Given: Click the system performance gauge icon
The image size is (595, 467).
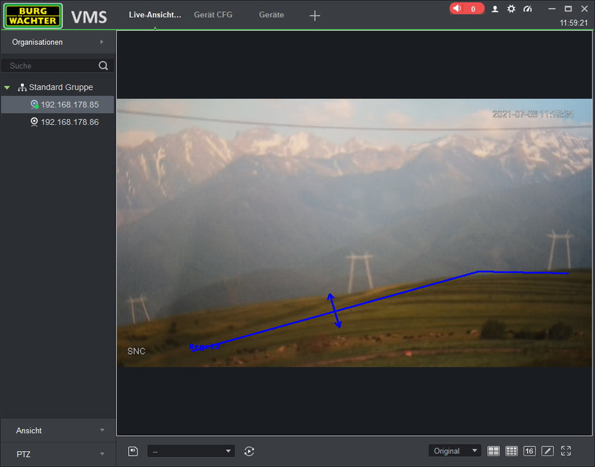Looking at the screenshot, I should (x=528, y=9).
